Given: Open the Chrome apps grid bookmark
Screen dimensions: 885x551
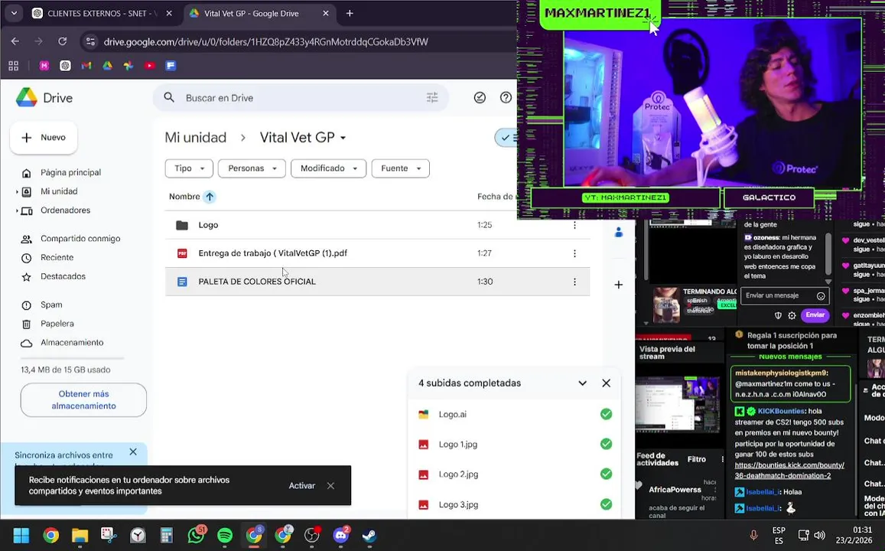Looking at the screenshot, I should pyautogui.click(x=14, y=66).
